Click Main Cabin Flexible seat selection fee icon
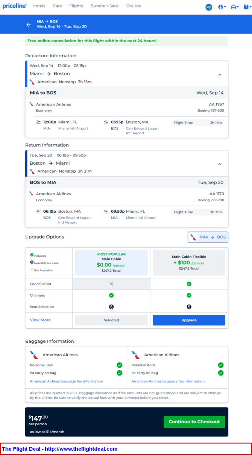Image resolution: width=252 pixels, height=455 pixels. (189, 307)
